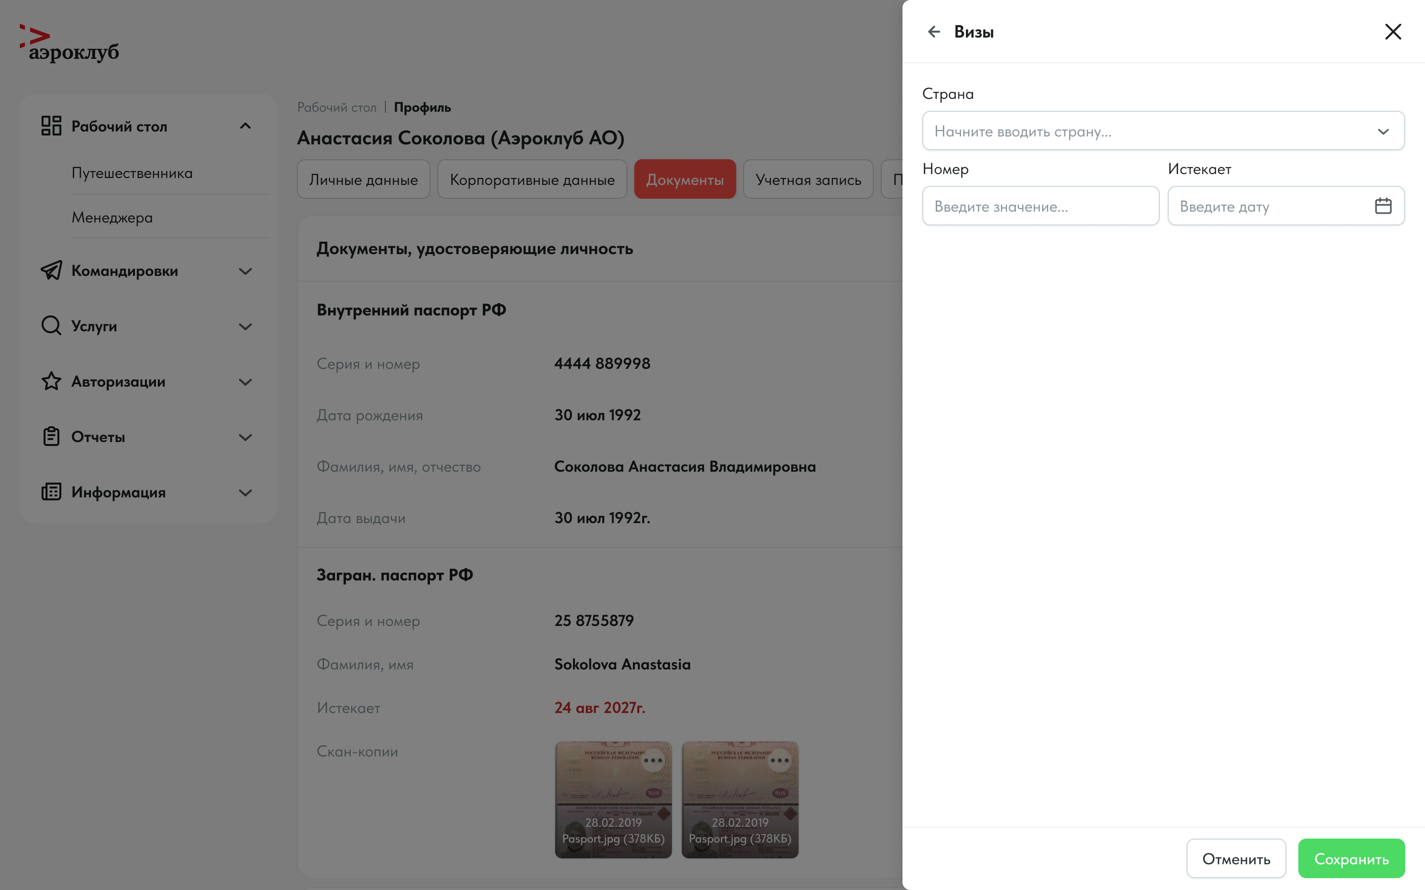Expand the Отчеты menu section
Screen dimensions: 1425x890
tap(245, 438)
